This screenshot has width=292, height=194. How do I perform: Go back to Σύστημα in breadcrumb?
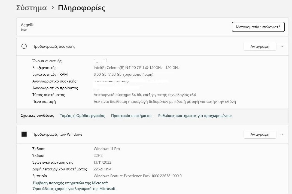tap(31, 8)
